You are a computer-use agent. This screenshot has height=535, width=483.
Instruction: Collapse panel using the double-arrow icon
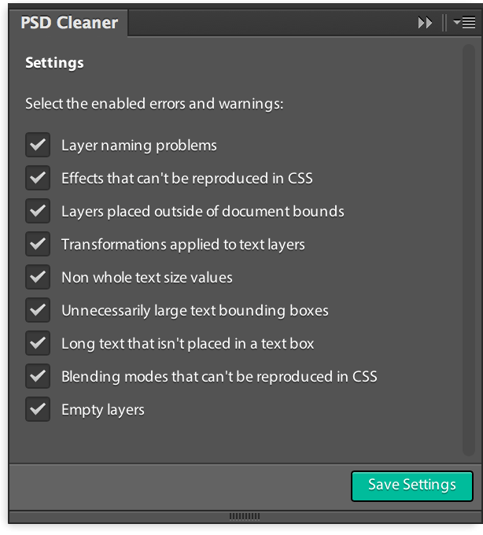[425, 23]
